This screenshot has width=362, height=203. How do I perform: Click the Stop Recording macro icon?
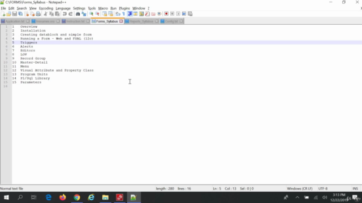pyautogui.click(x=172, y=14)
